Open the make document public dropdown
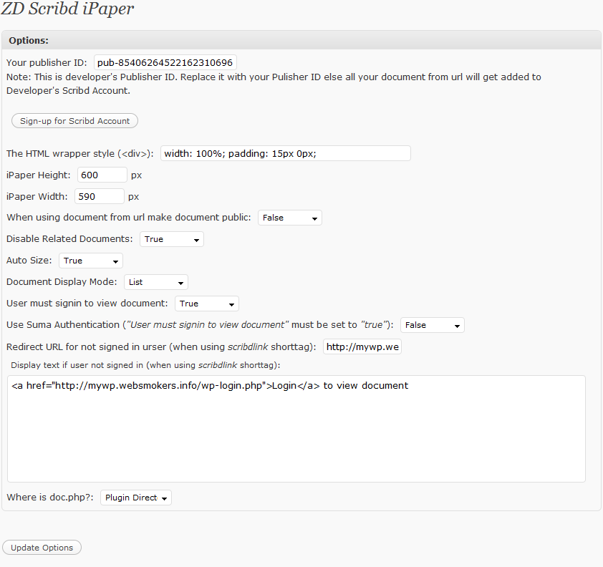Viewport: 603px width, 567px height. pyautogui.click(x=290, y=218)
